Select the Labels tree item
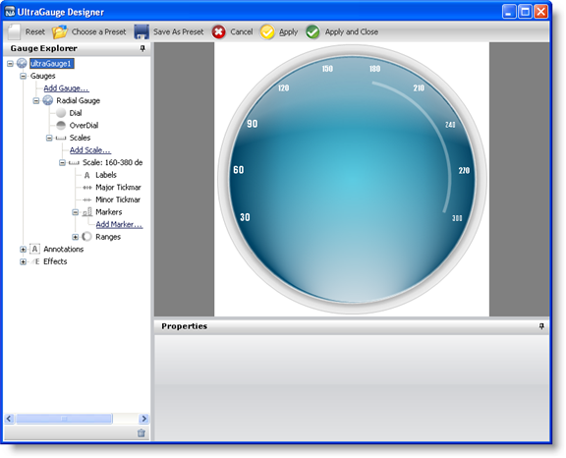 click(x=106, y=175)
